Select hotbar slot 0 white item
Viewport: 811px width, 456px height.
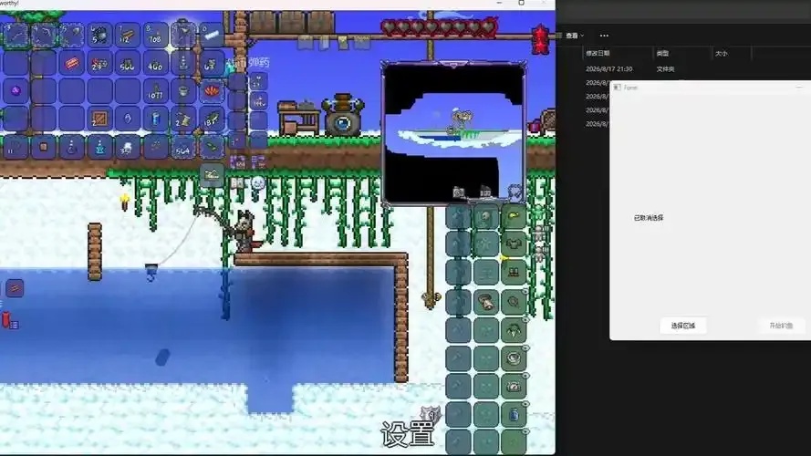(x=211, y=36)
